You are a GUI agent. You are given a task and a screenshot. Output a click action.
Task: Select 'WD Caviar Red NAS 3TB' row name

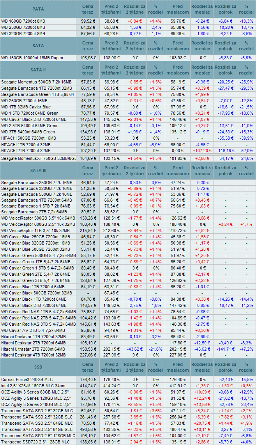tap(38, 324)
